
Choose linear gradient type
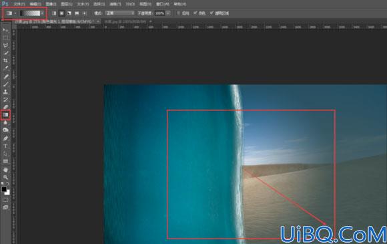tap(54, 13)
